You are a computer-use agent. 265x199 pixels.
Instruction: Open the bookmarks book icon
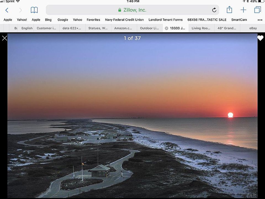coord(34,10)
